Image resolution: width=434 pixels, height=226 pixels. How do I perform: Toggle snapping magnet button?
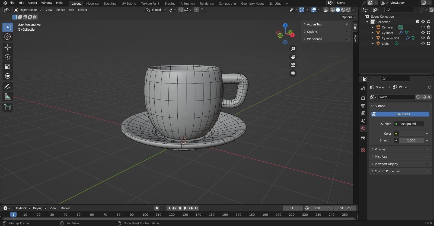(181, 10)
